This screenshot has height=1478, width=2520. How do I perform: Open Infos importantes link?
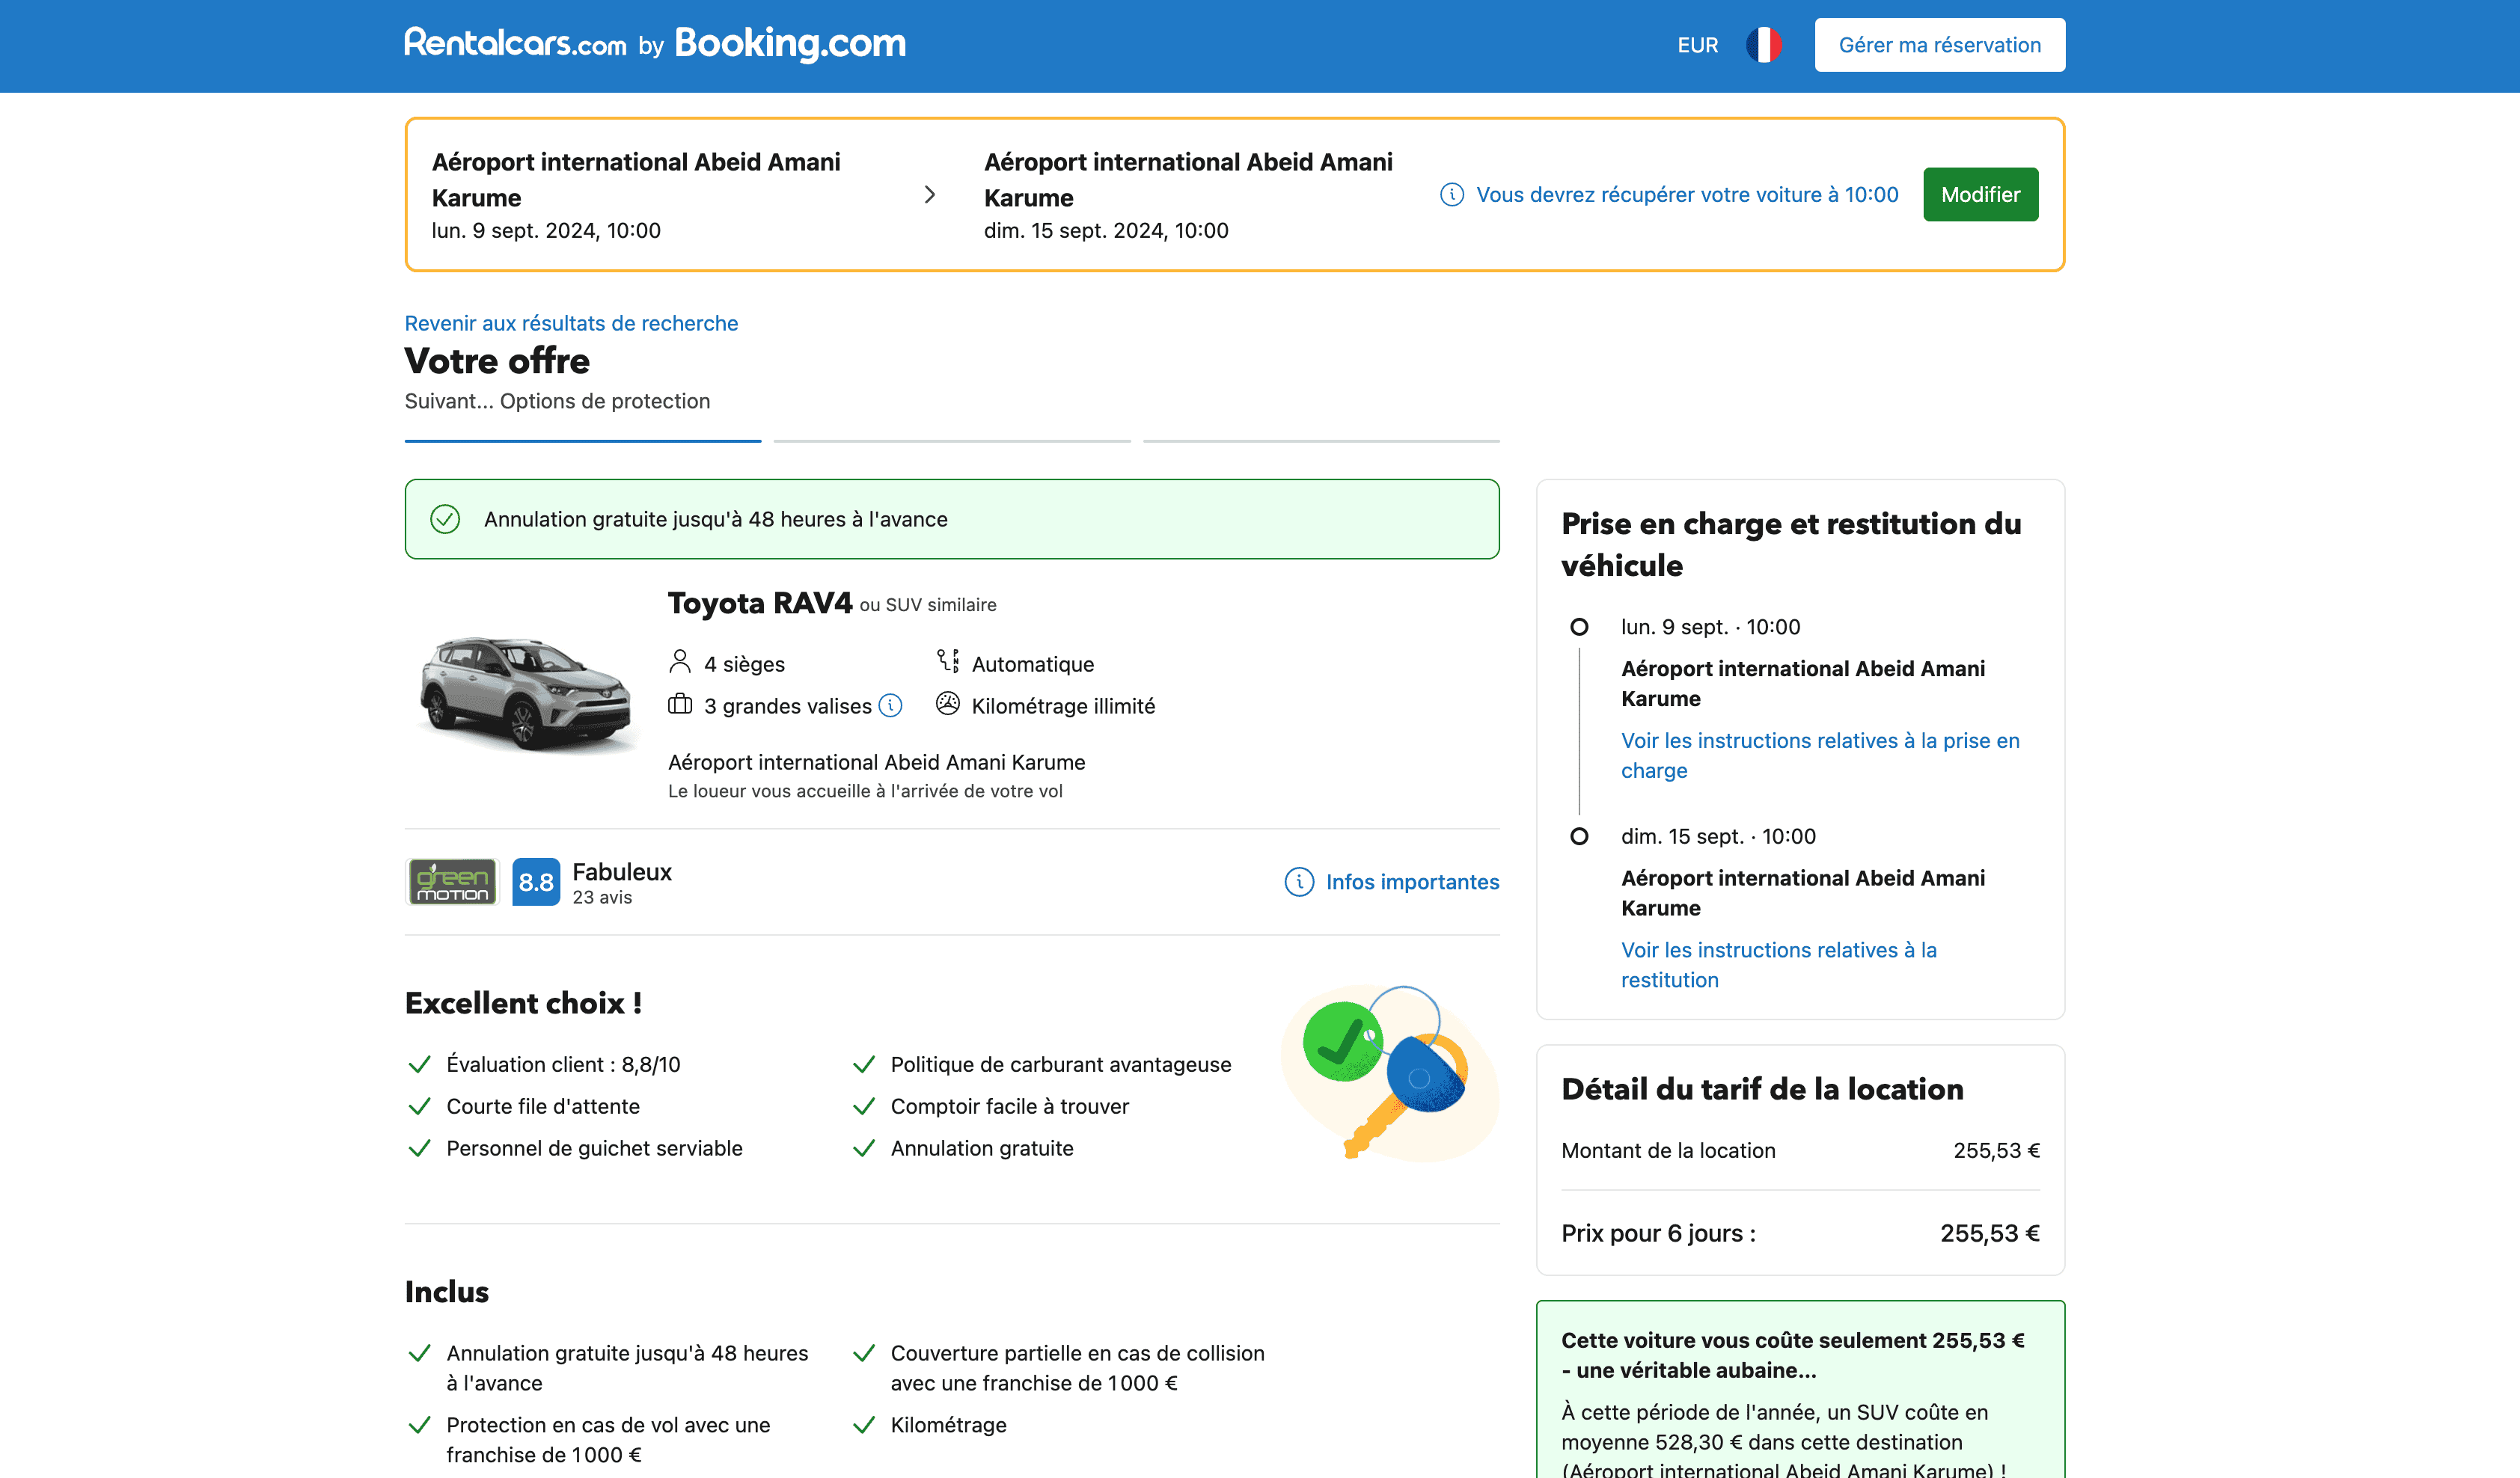1412,882
